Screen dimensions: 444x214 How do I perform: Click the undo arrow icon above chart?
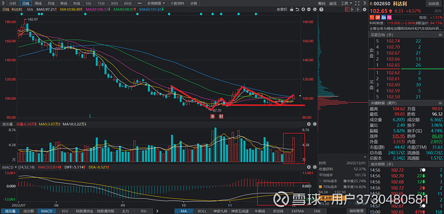(x=297, y=9)
